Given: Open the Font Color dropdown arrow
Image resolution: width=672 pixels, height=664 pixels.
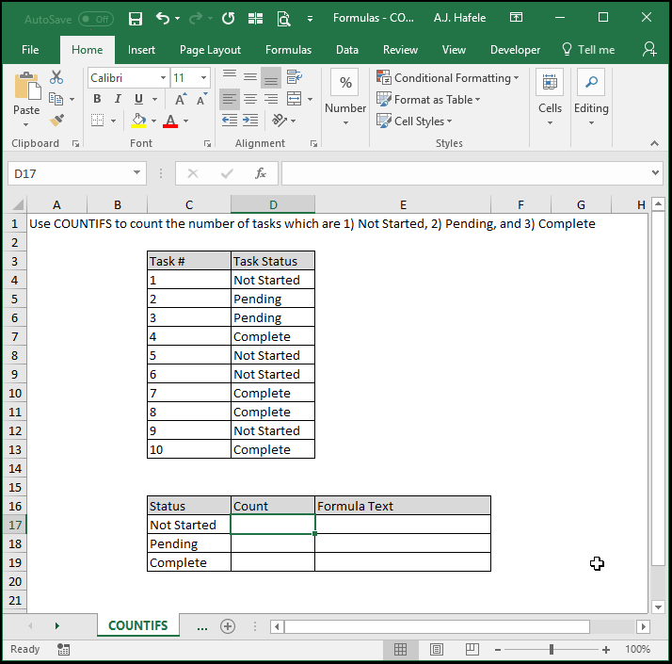Looking at the screenshot, I should click(x=186, y=121).
